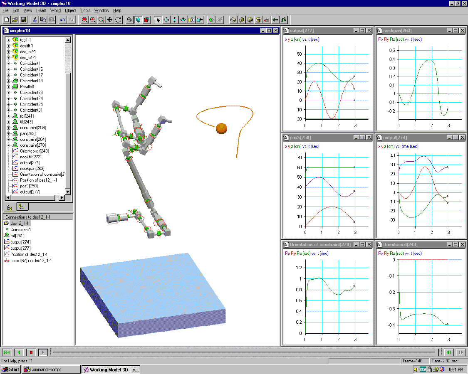The image size is (468, 374).
Task: Click the arrow Select tool
Action: coord(158,20)
